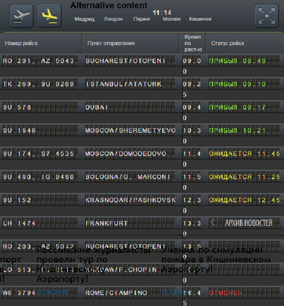Click status ПРИБЫЛ 10:21
The height and width of the screenshot is (306, 284).
coord(237,130)
